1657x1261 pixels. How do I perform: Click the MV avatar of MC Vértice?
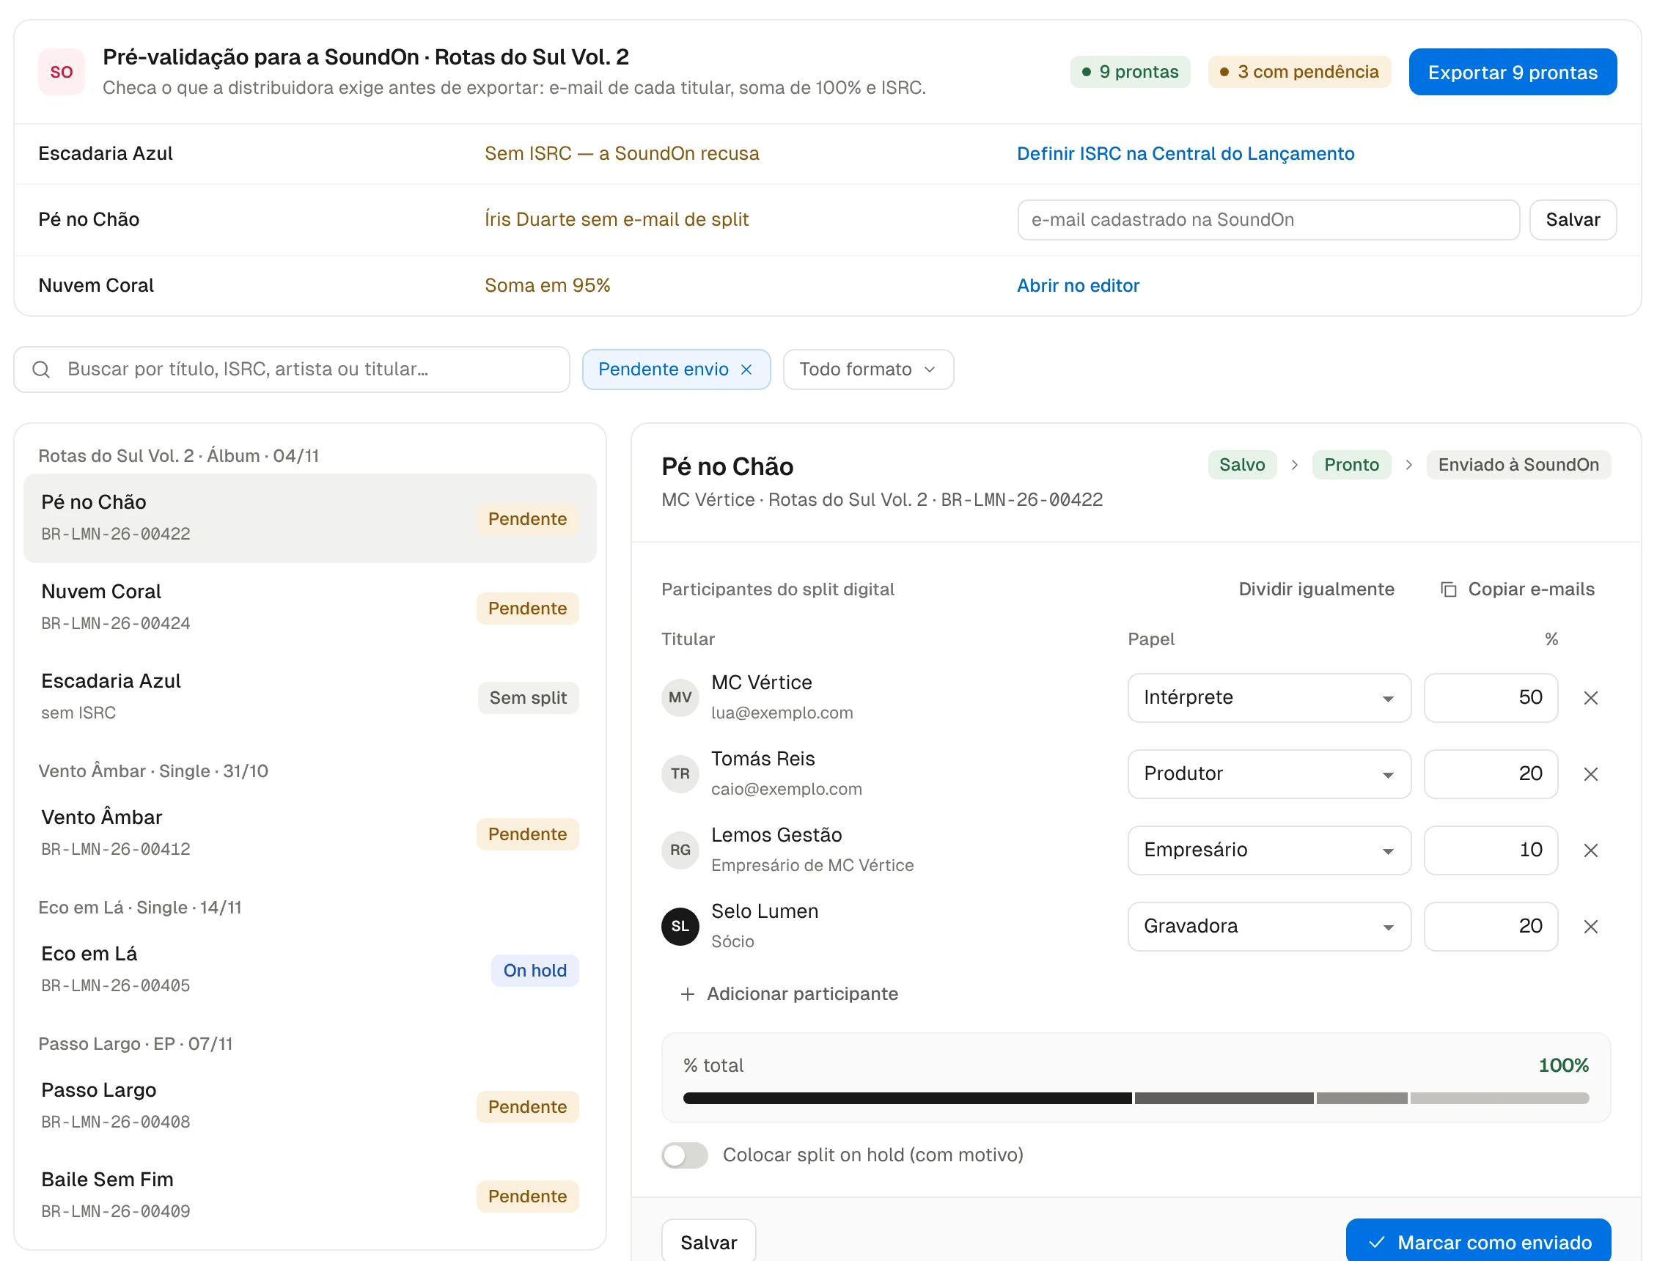click(x=680, y=697)
